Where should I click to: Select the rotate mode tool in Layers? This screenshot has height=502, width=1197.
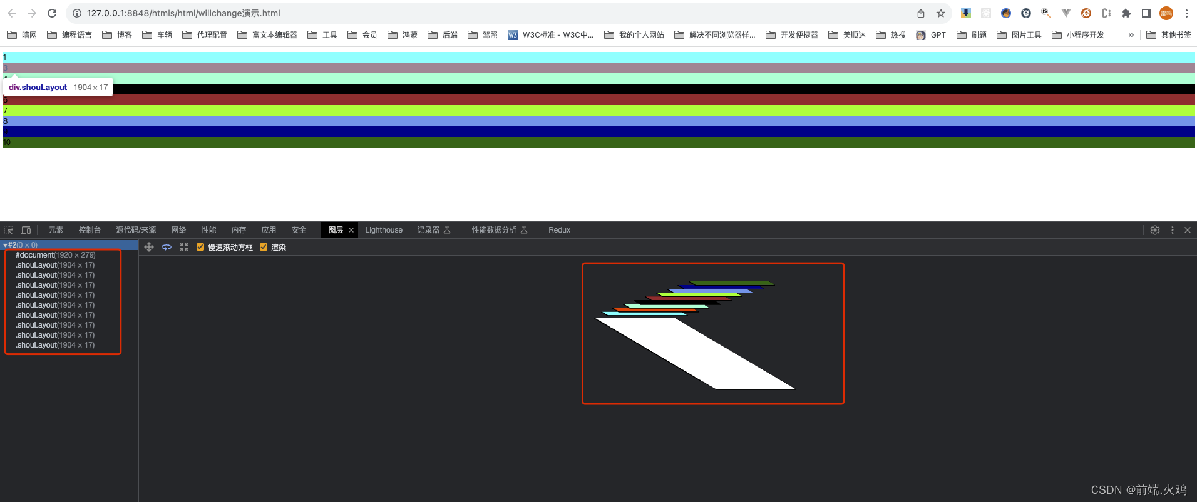(x=167, y=247)
